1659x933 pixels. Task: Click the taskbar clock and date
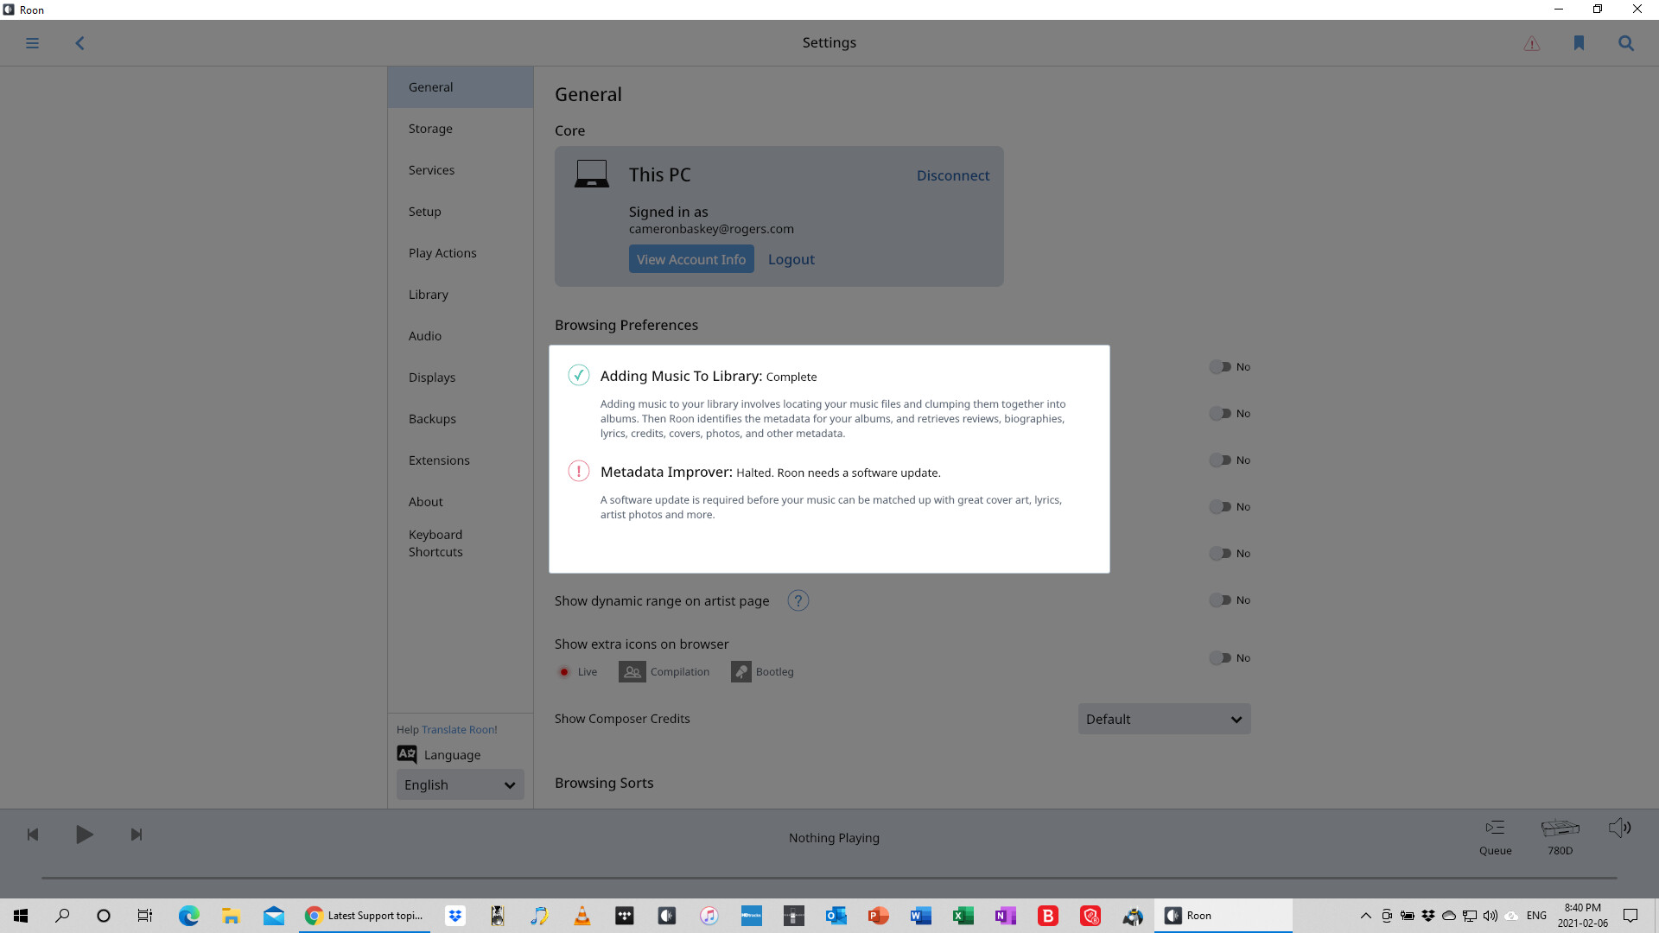[1582, 916]
